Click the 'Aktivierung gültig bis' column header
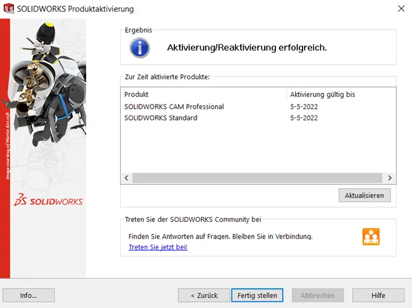The width and height of the screenshot is (412, 308). click(341, 95)
